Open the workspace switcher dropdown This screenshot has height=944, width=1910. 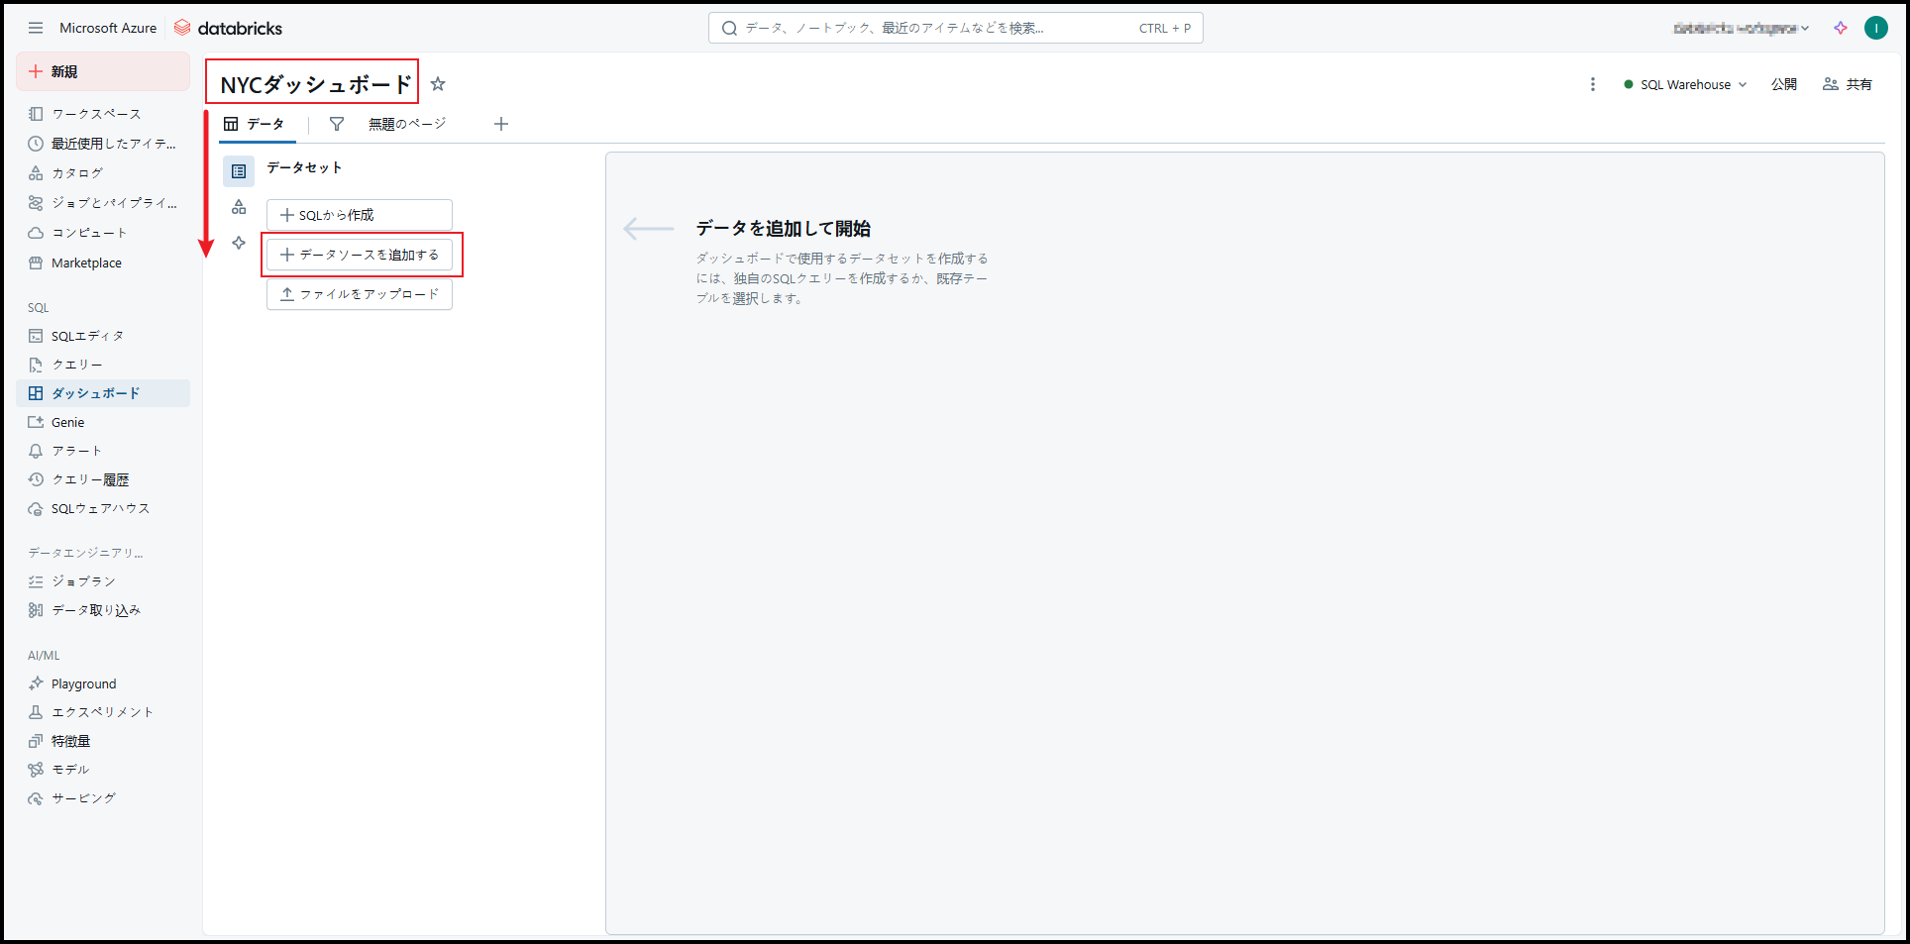coord(1741,28)
